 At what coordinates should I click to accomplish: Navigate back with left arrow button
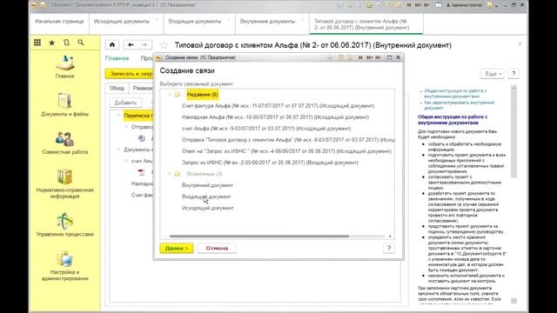click(131, 44)
